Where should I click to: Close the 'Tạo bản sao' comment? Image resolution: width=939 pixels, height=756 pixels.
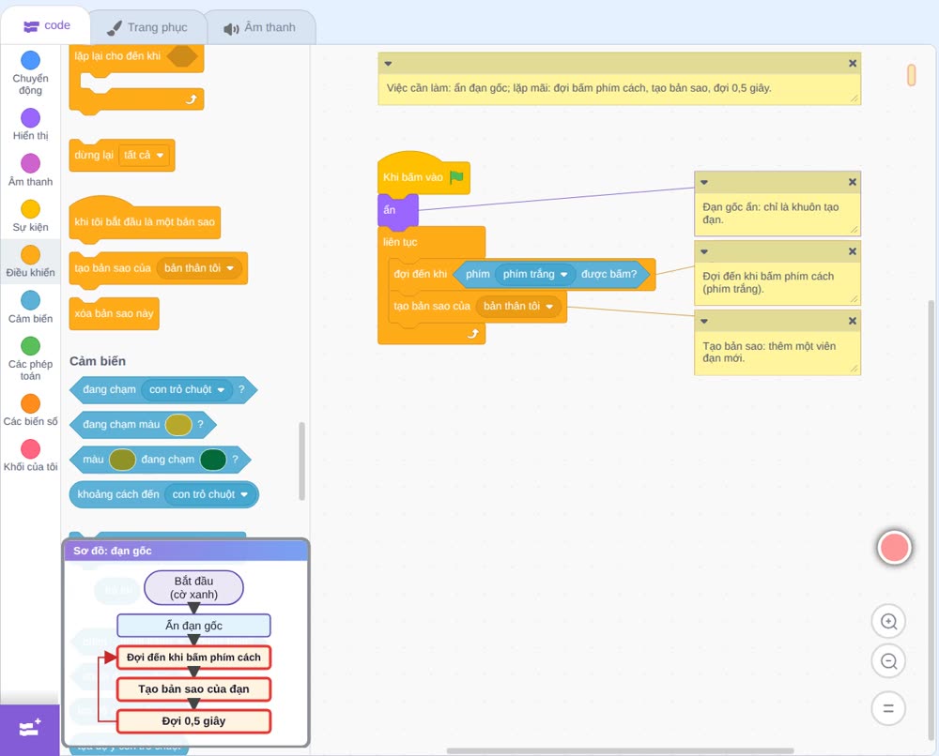click(x=853, y=321)
